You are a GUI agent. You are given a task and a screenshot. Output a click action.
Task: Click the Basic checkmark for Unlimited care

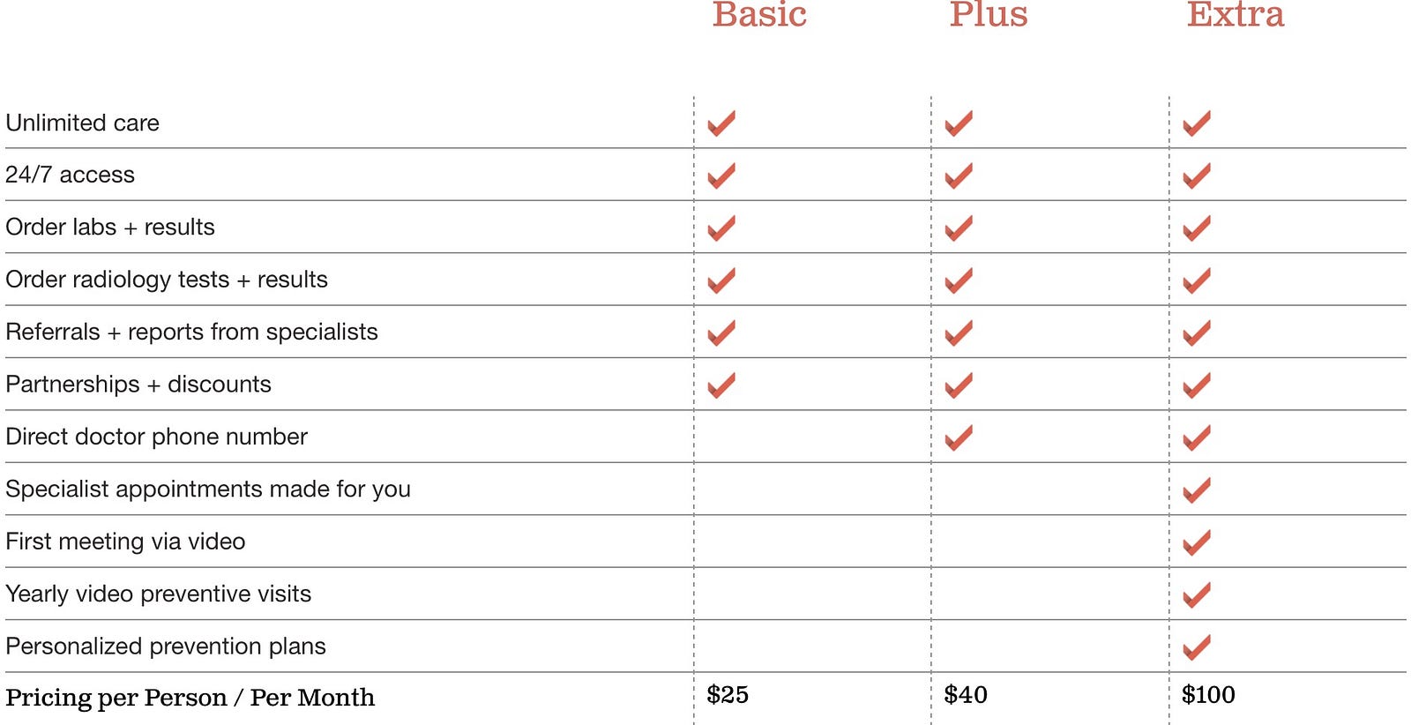pos(721,123)
